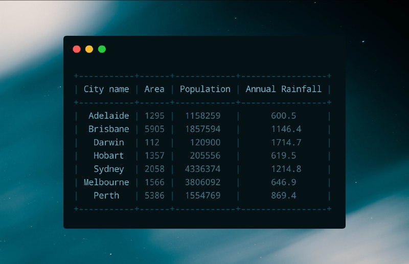Click Perth's population 1554769
Image resolution: width=409 pixels, height=264 pixels.
point(203,195)
